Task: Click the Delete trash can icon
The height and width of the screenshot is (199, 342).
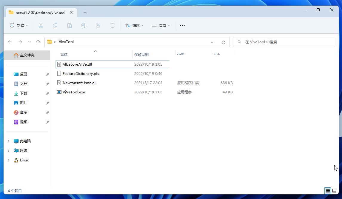Action: (x=113, y=26)
